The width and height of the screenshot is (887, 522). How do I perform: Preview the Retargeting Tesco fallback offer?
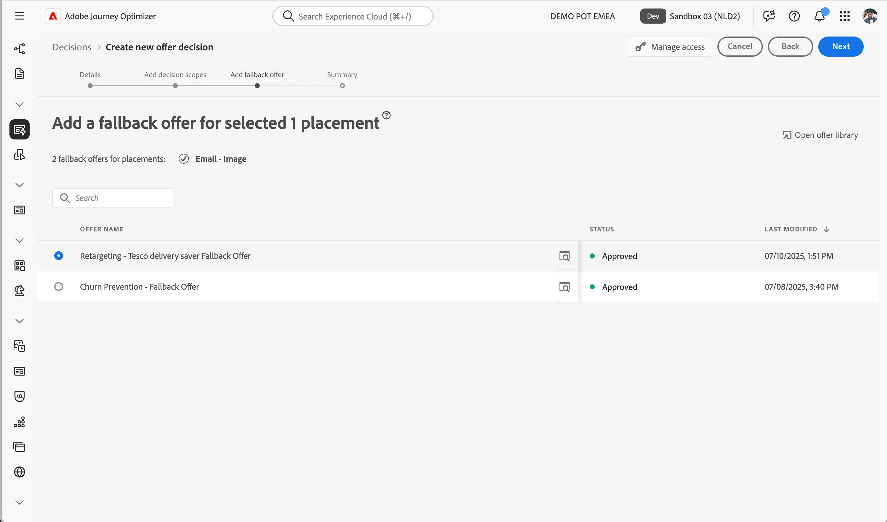point(564,256)
